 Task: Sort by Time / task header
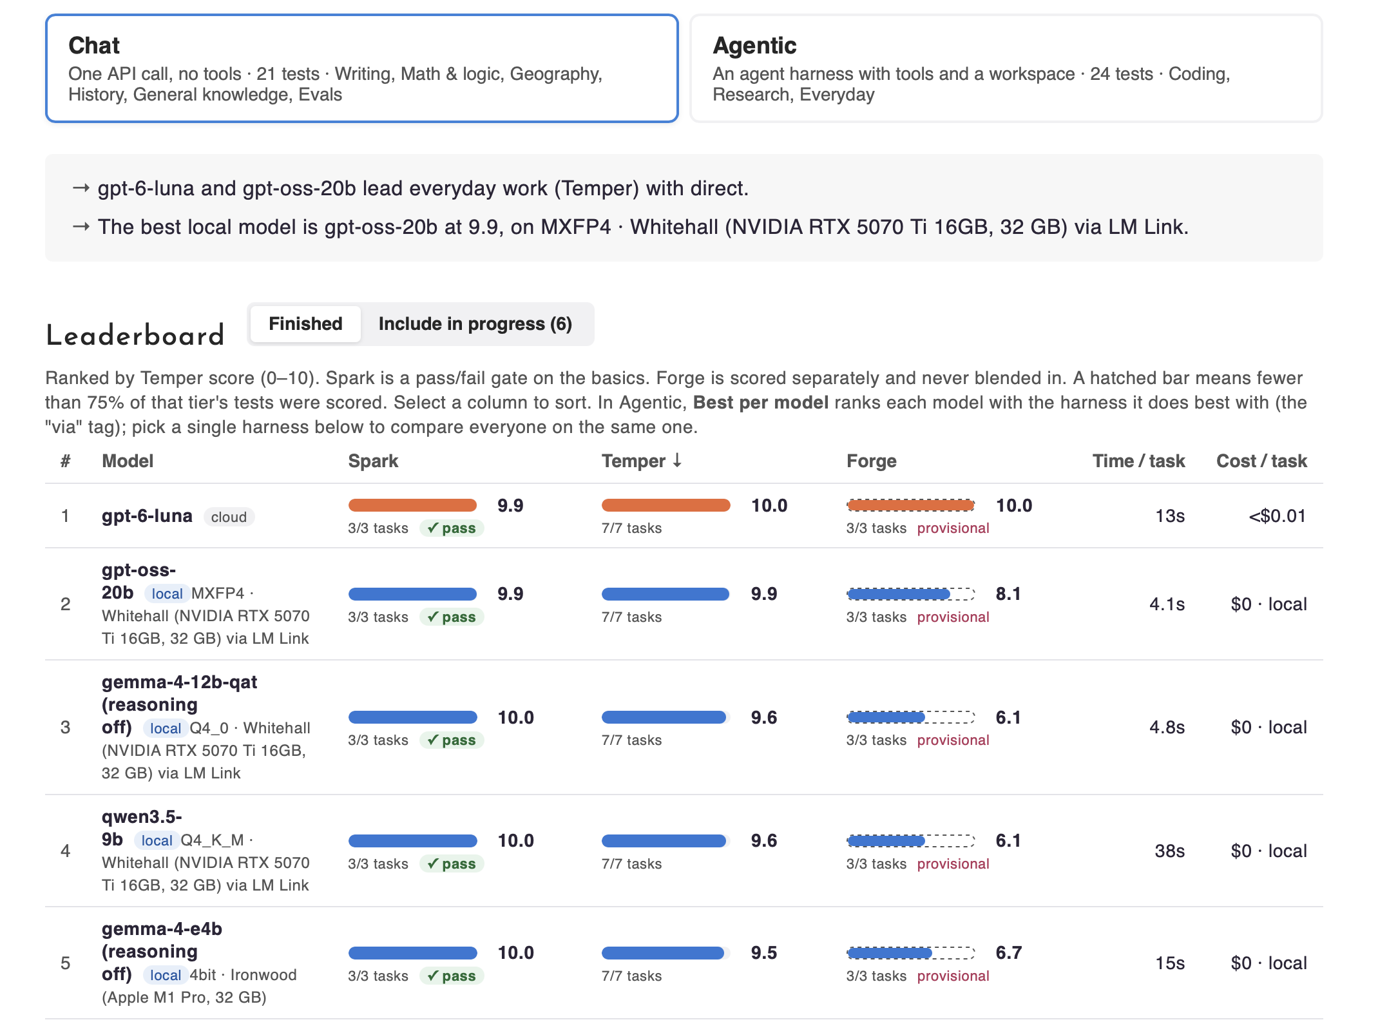[1138, 461]
